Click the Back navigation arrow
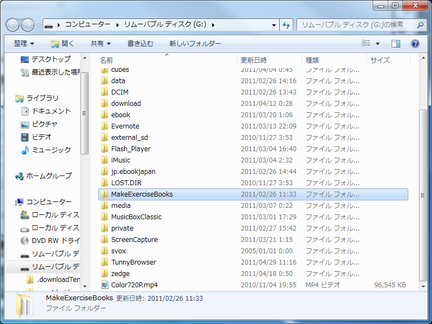Screen dimensions: 432x324 tap(13, 25)
